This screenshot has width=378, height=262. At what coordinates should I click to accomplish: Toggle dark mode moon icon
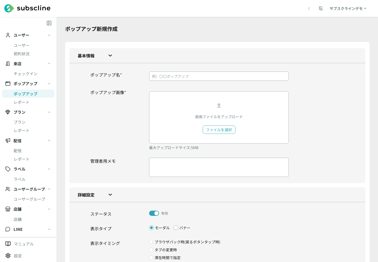click(x=309, y=9)
